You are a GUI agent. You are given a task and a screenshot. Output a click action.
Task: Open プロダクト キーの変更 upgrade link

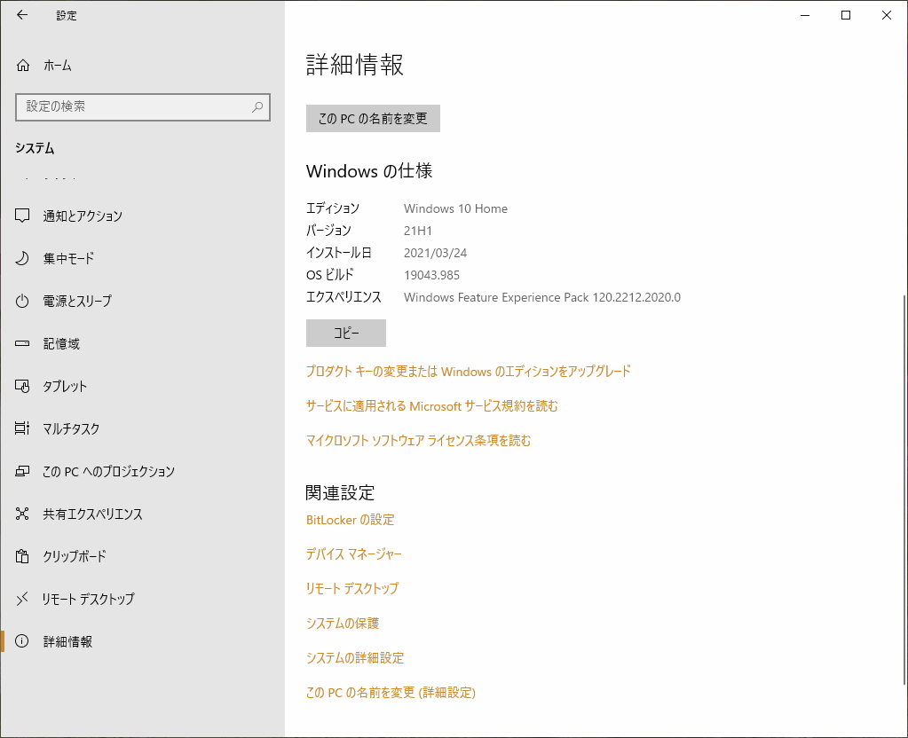[468, 371]
